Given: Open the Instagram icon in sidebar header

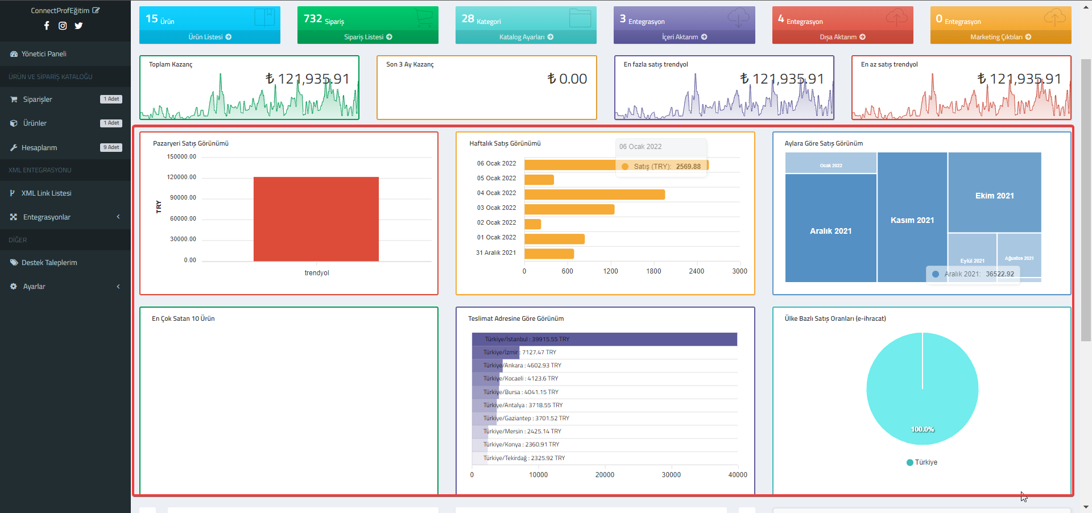Looking at the screenshot, I should (63, 26).
